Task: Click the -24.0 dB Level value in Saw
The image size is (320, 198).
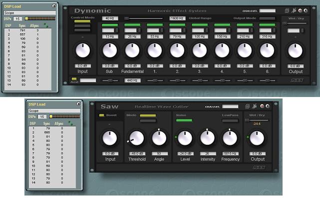Action: (185, 154)
